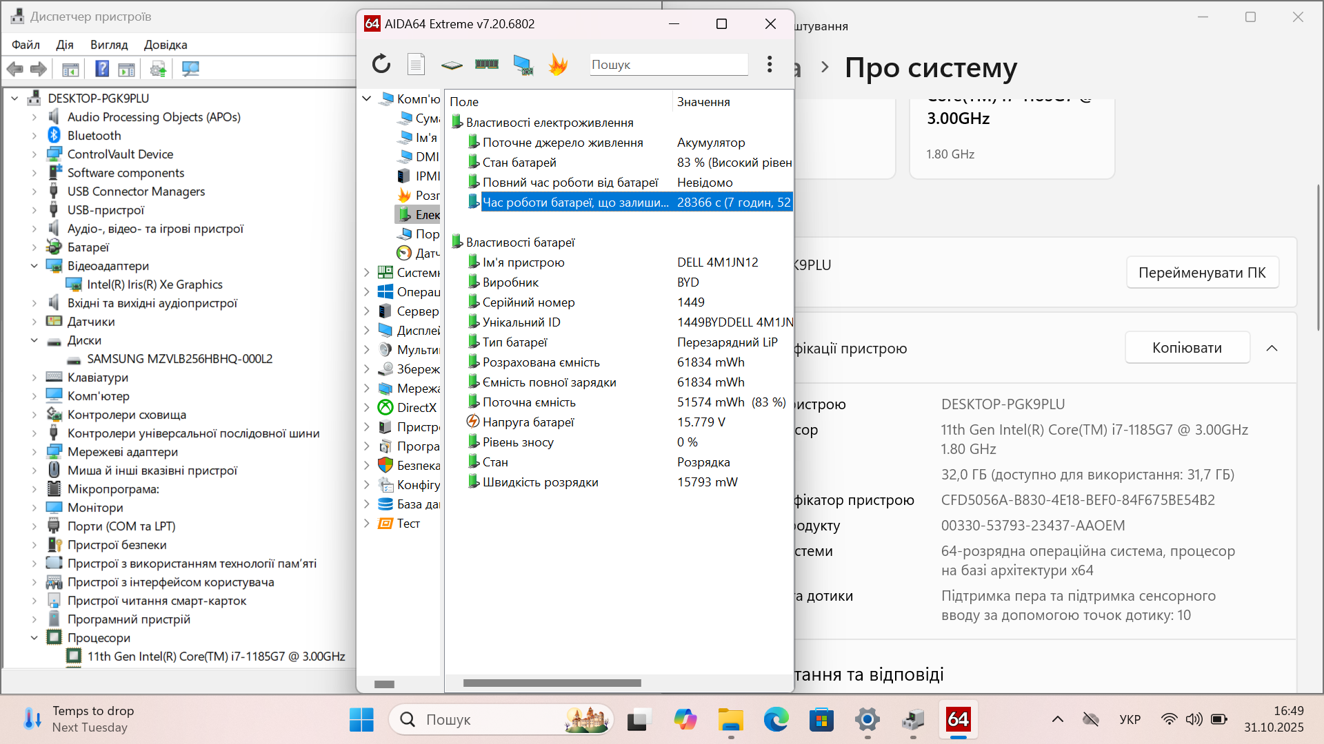Open AIDA64 three-dot options menu
The width and height of the screenshot is (1324, 744).
770,64
